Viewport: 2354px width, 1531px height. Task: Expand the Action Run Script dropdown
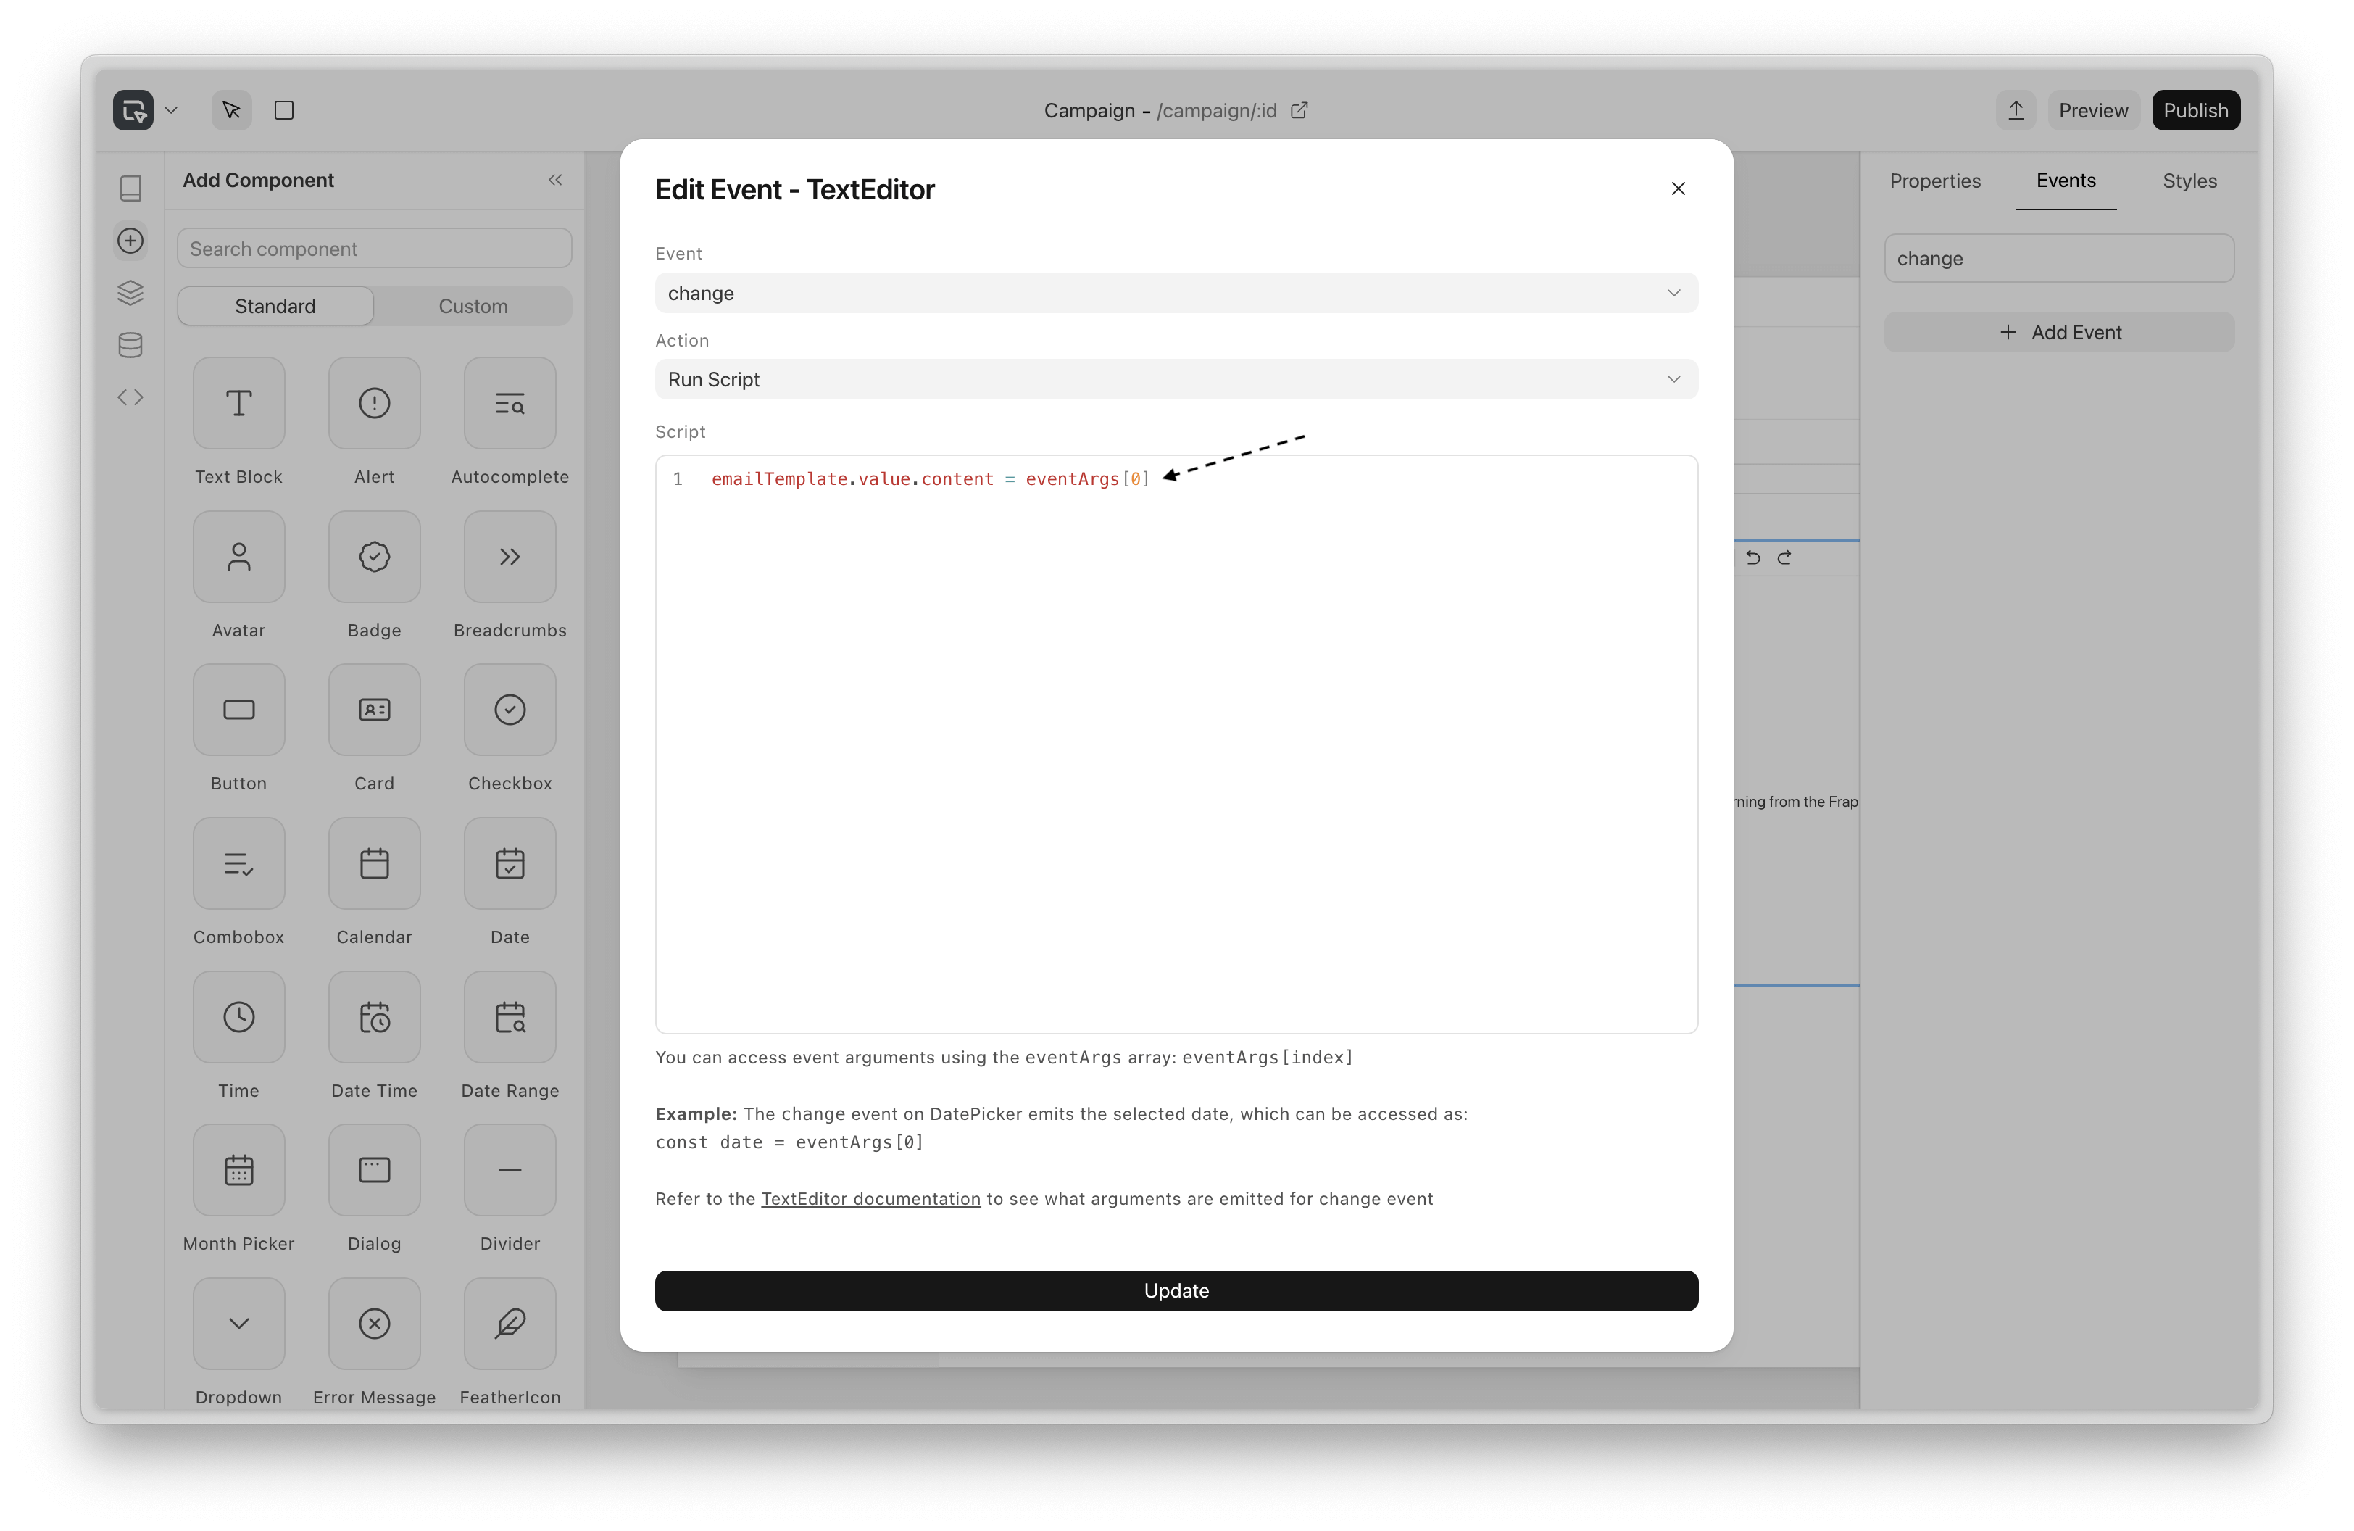click(x=1176, y=380)
